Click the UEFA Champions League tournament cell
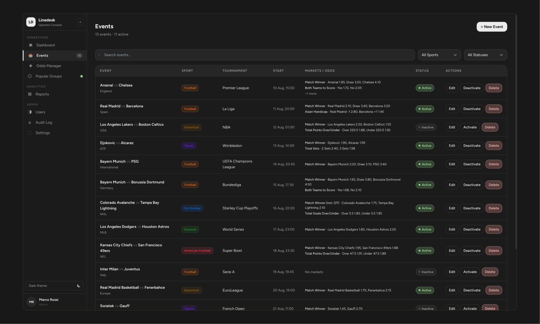Image resolution: width=540 pixels, height=324 pixels. (x=237, y=164)
